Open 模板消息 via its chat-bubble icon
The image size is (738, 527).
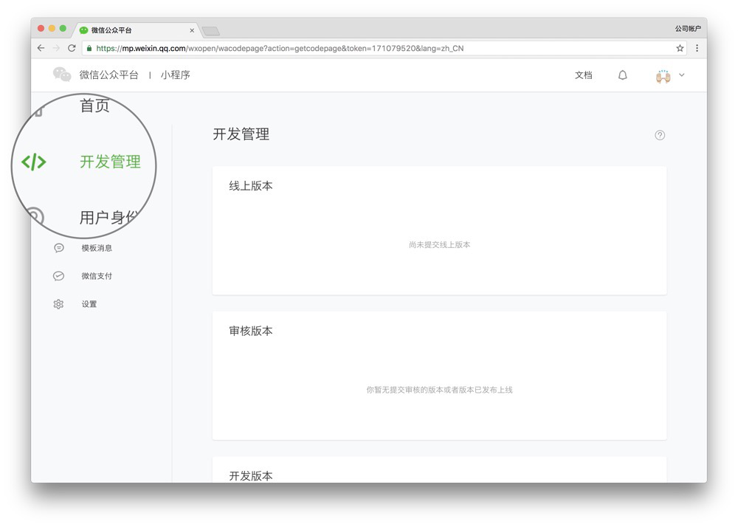[58, 247]
